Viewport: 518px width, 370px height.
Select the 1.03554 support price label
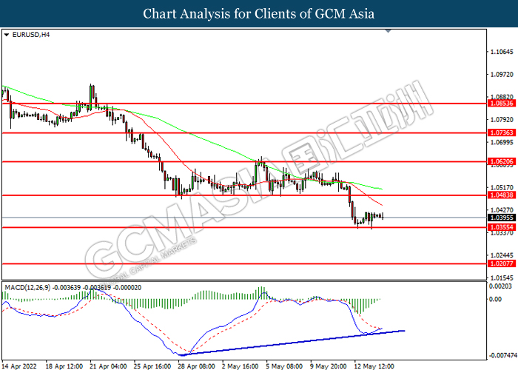(x=502, y=227)
